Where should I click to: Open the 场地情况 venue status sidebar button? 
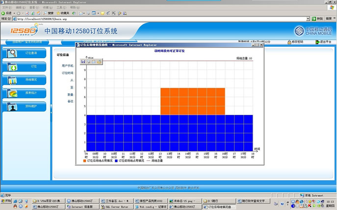(x=25, y=80)
